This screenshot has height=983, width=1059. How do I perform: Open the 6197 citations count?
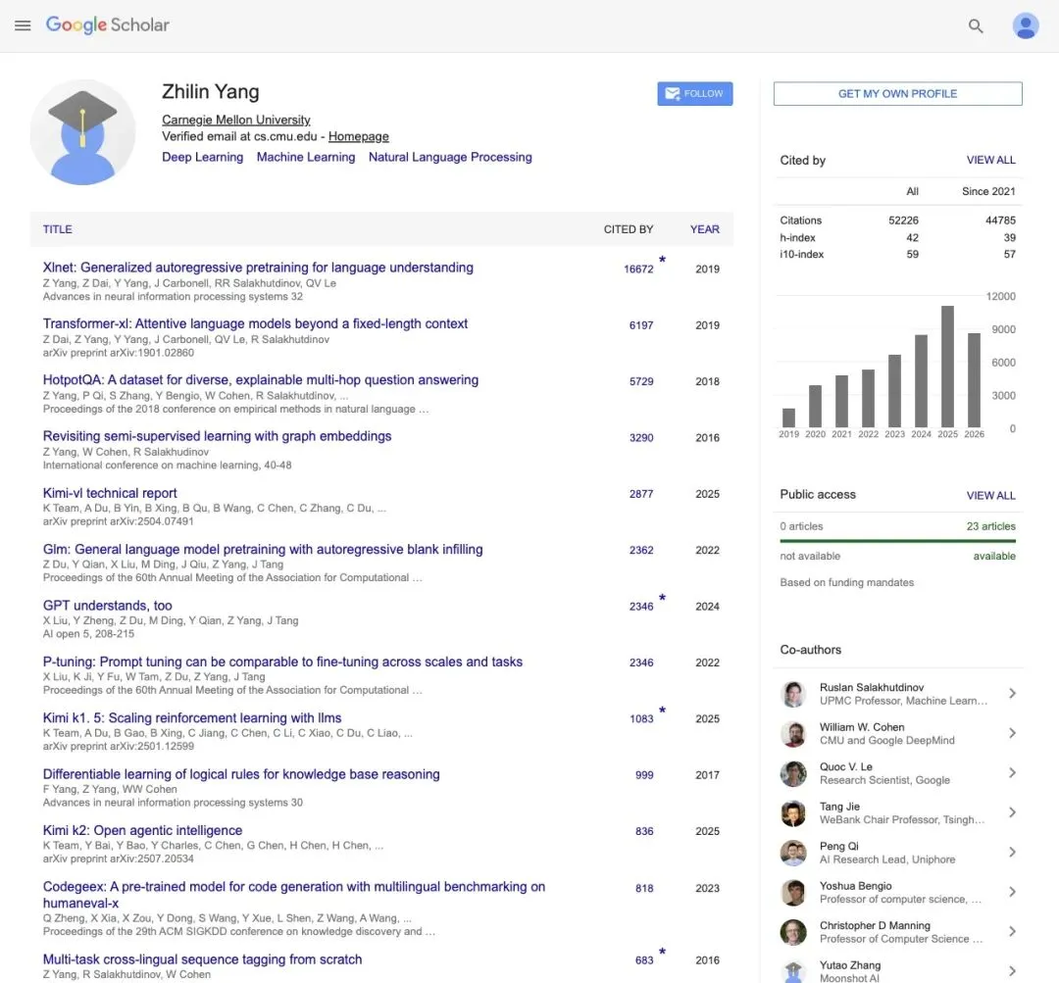pyautogui.click(x=641, y=325)
